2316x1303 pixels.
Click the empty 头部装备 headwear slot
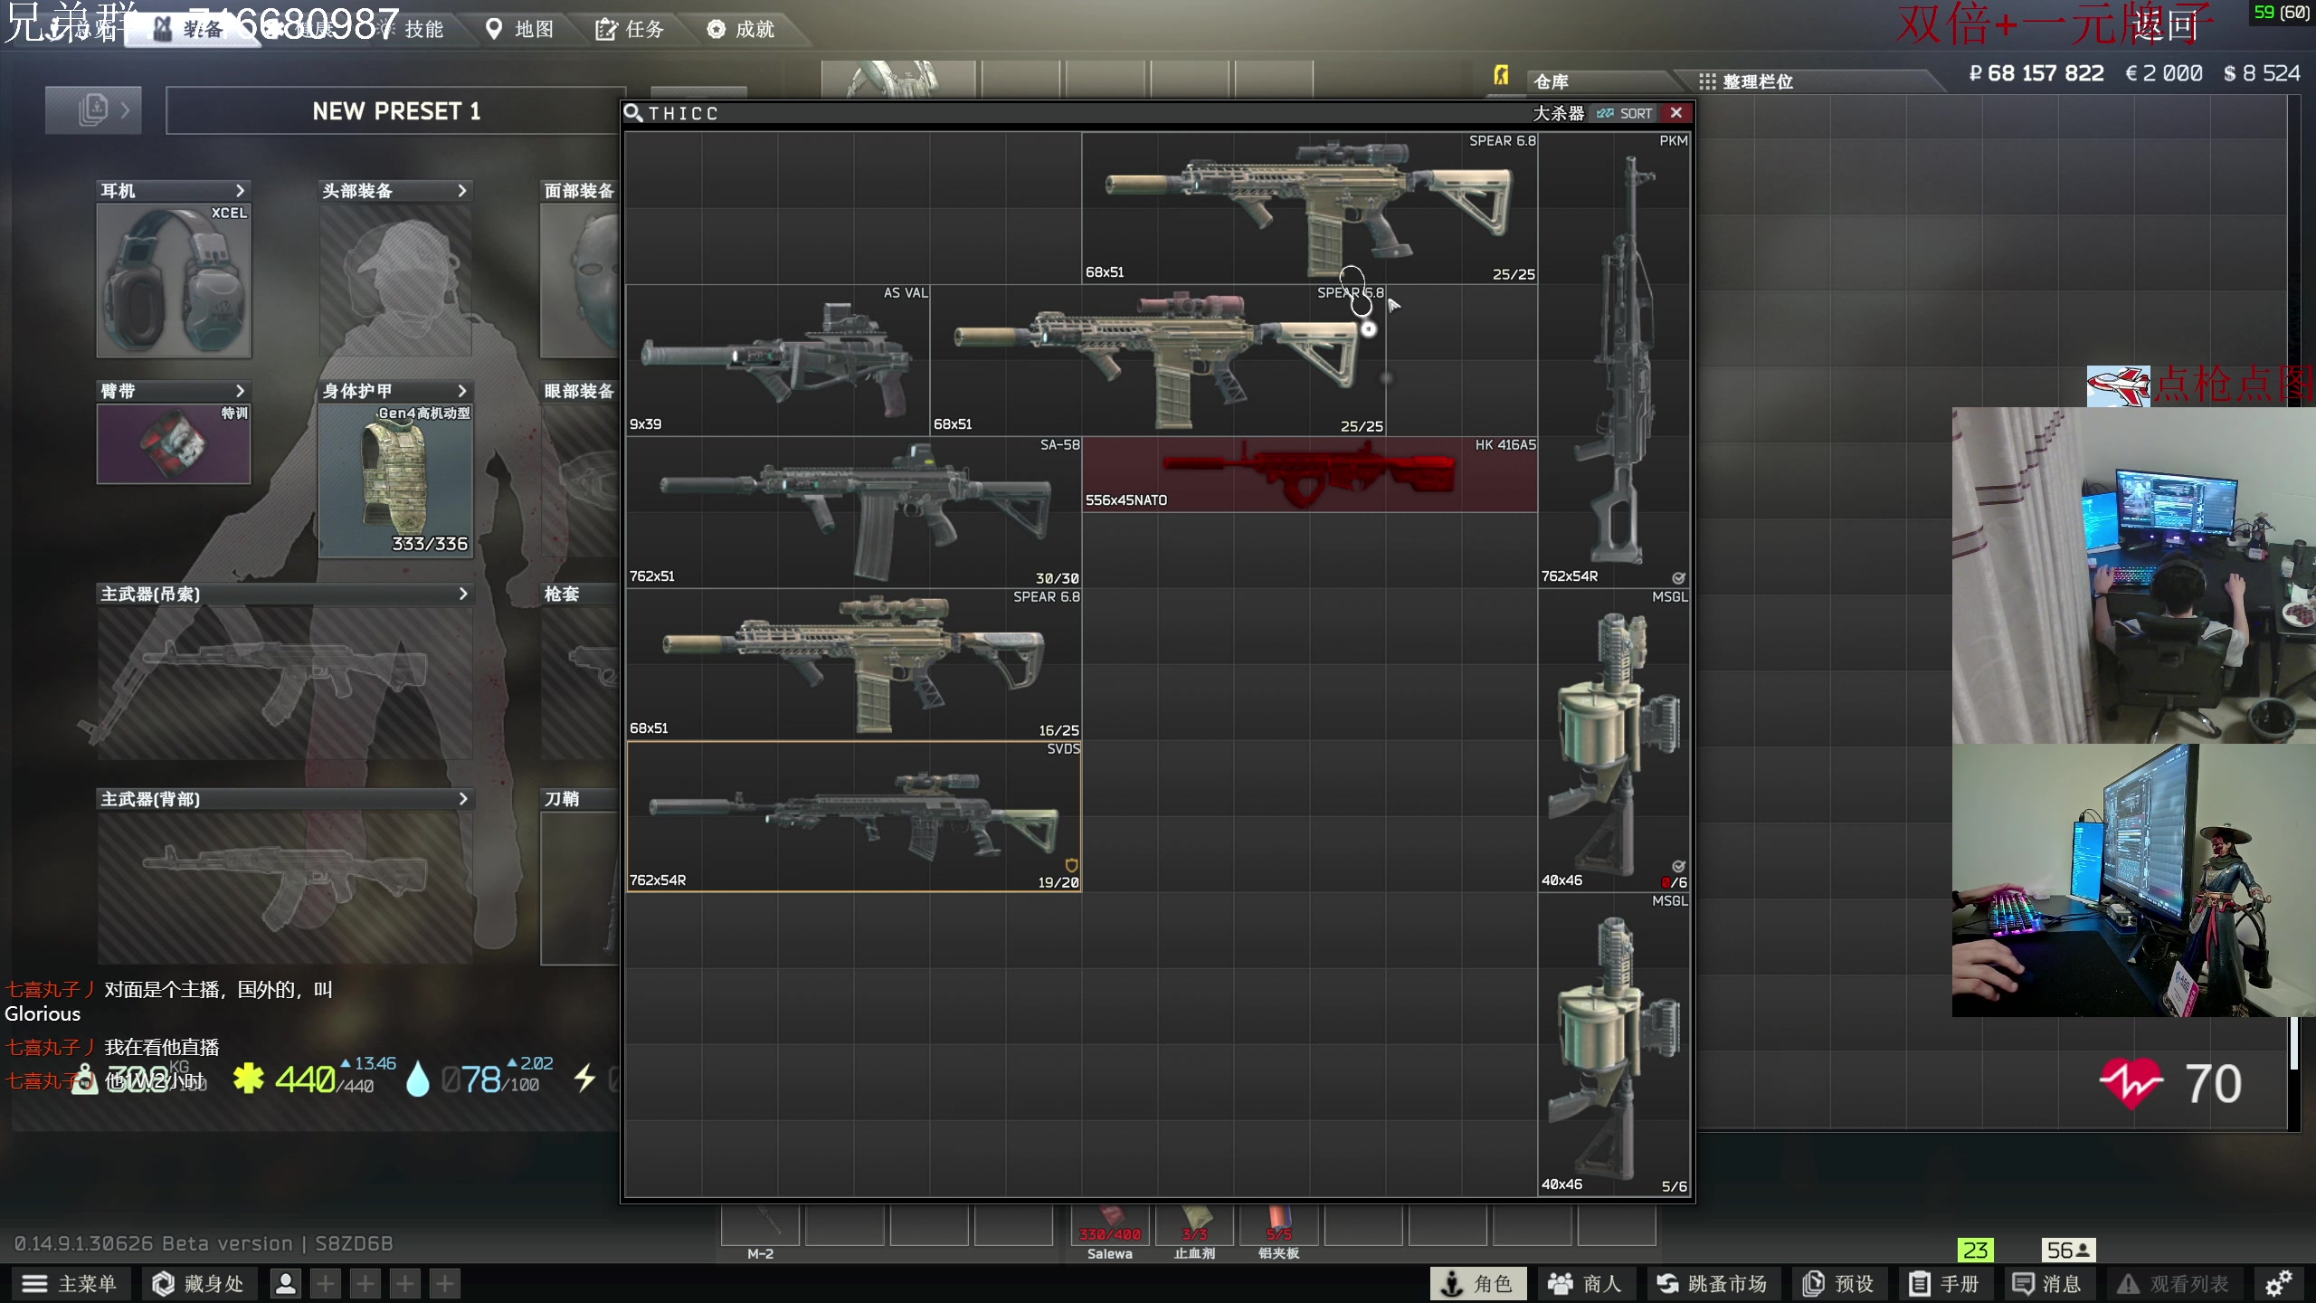(x=395, y=281)
